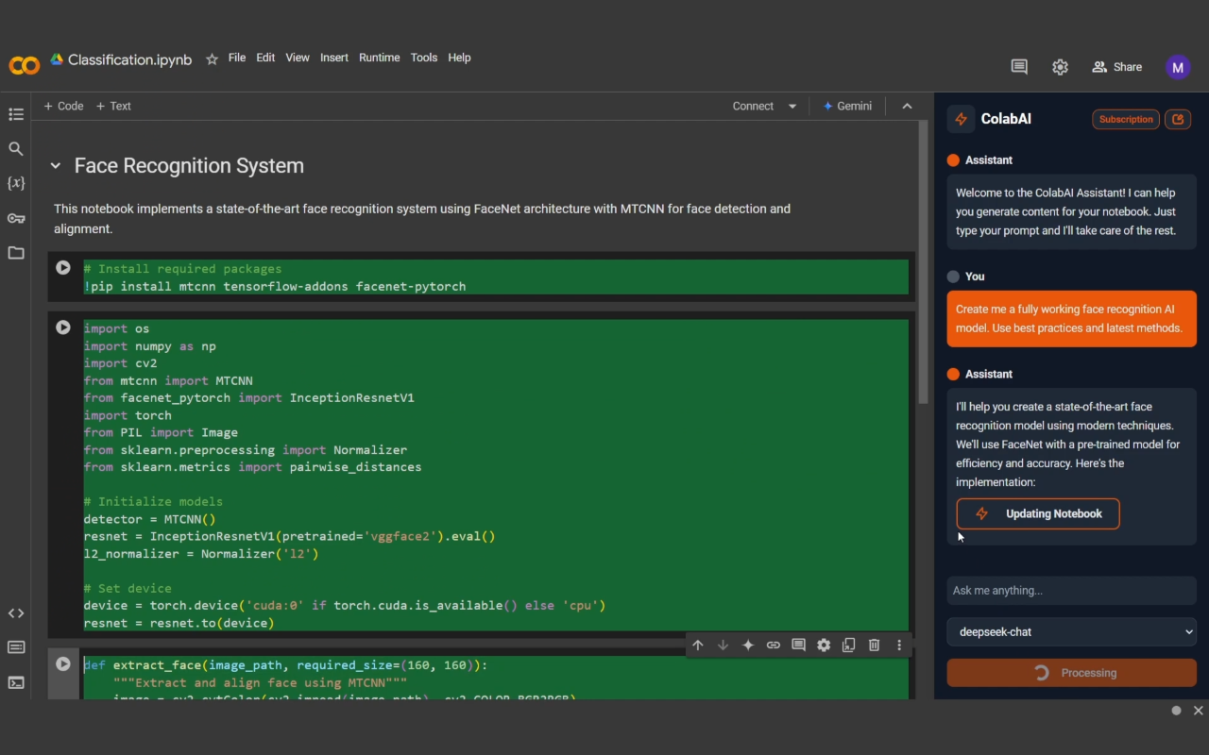Click the Share button
1209x755 pixels.
(x=1117, y=67)
